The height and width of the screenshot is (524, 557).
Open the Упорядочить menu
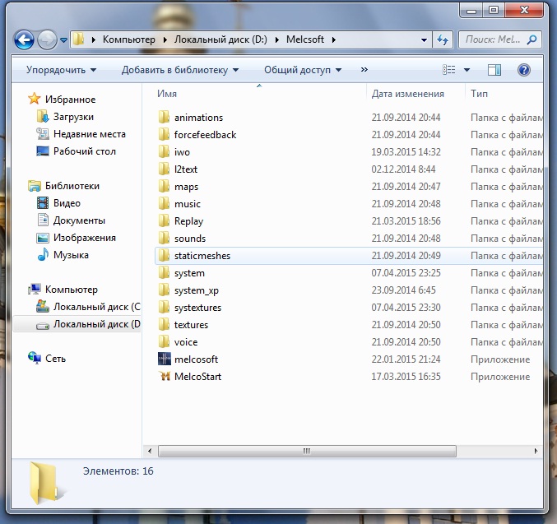[x=61, y=70]
